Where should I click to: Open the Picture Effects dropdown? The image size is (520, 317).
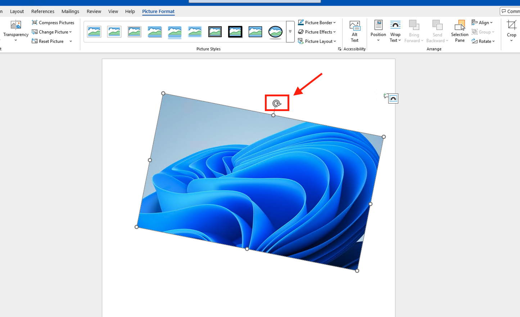pyautogui.click(x=317, y=32)
